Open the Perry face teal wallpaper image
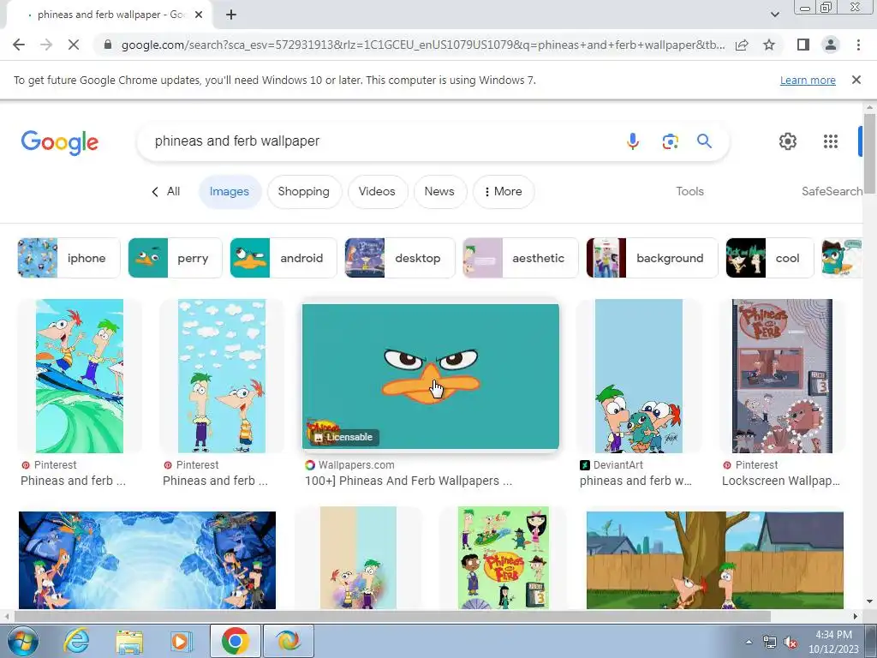Viewport: 877px width, 658px height. click(x=431, y=377)
